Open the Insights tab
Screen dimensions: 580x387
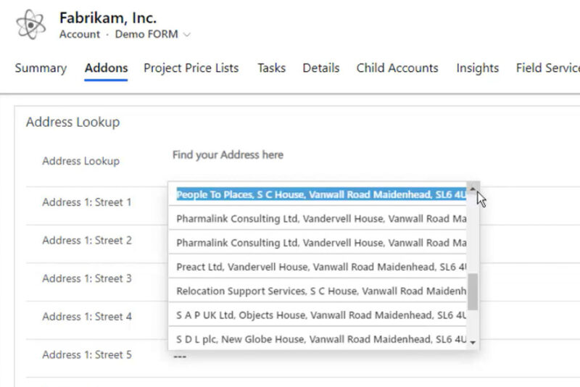478,68
